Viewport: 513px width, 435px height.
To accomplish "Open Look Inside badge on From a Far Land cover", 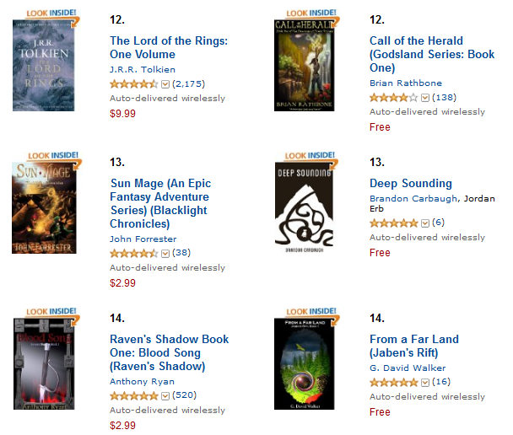I will (312, 313).
